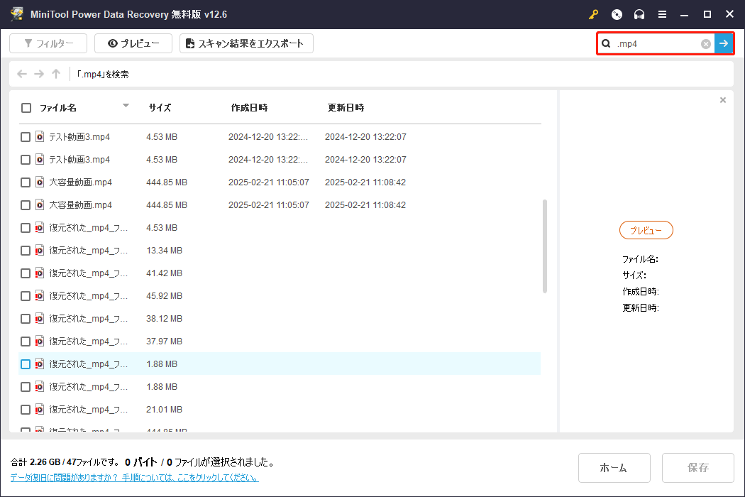Click スキャン結果をエクスポート button

246,43
